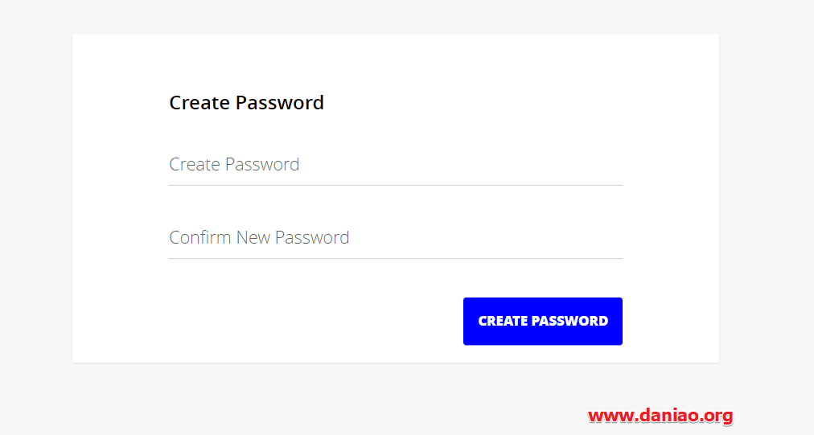Focus the Confirm New Password field
The width and height of the screenshot is (814, 435).
coord(396,238)
